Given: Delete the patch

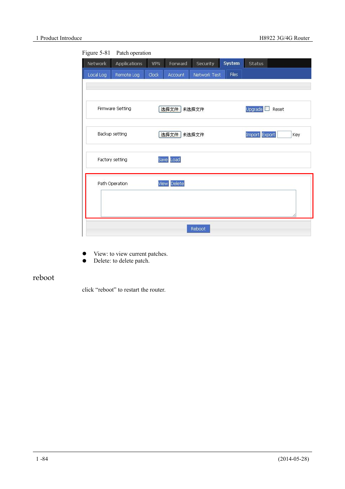Looking at the screenshot, I should pos(178,183).
